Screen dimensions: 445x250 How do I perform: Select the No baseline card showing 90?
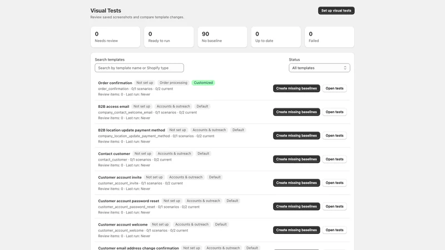coord(222,37)
